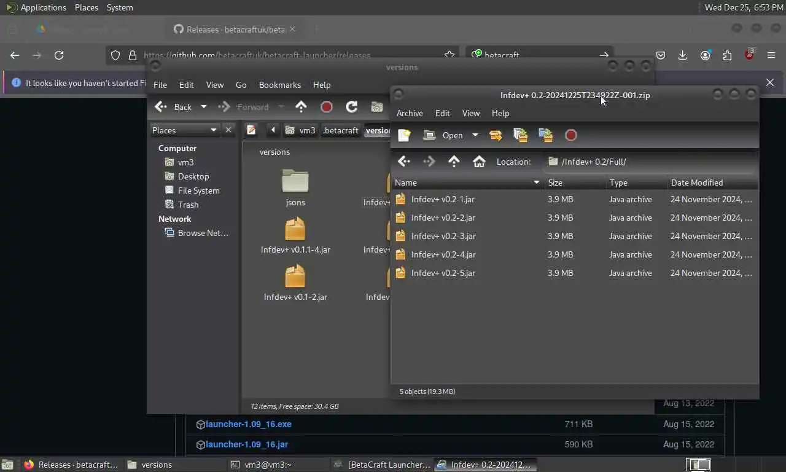786x472 pixels.
Task: Open the Firefox account icon
Action: coord(705,55)
